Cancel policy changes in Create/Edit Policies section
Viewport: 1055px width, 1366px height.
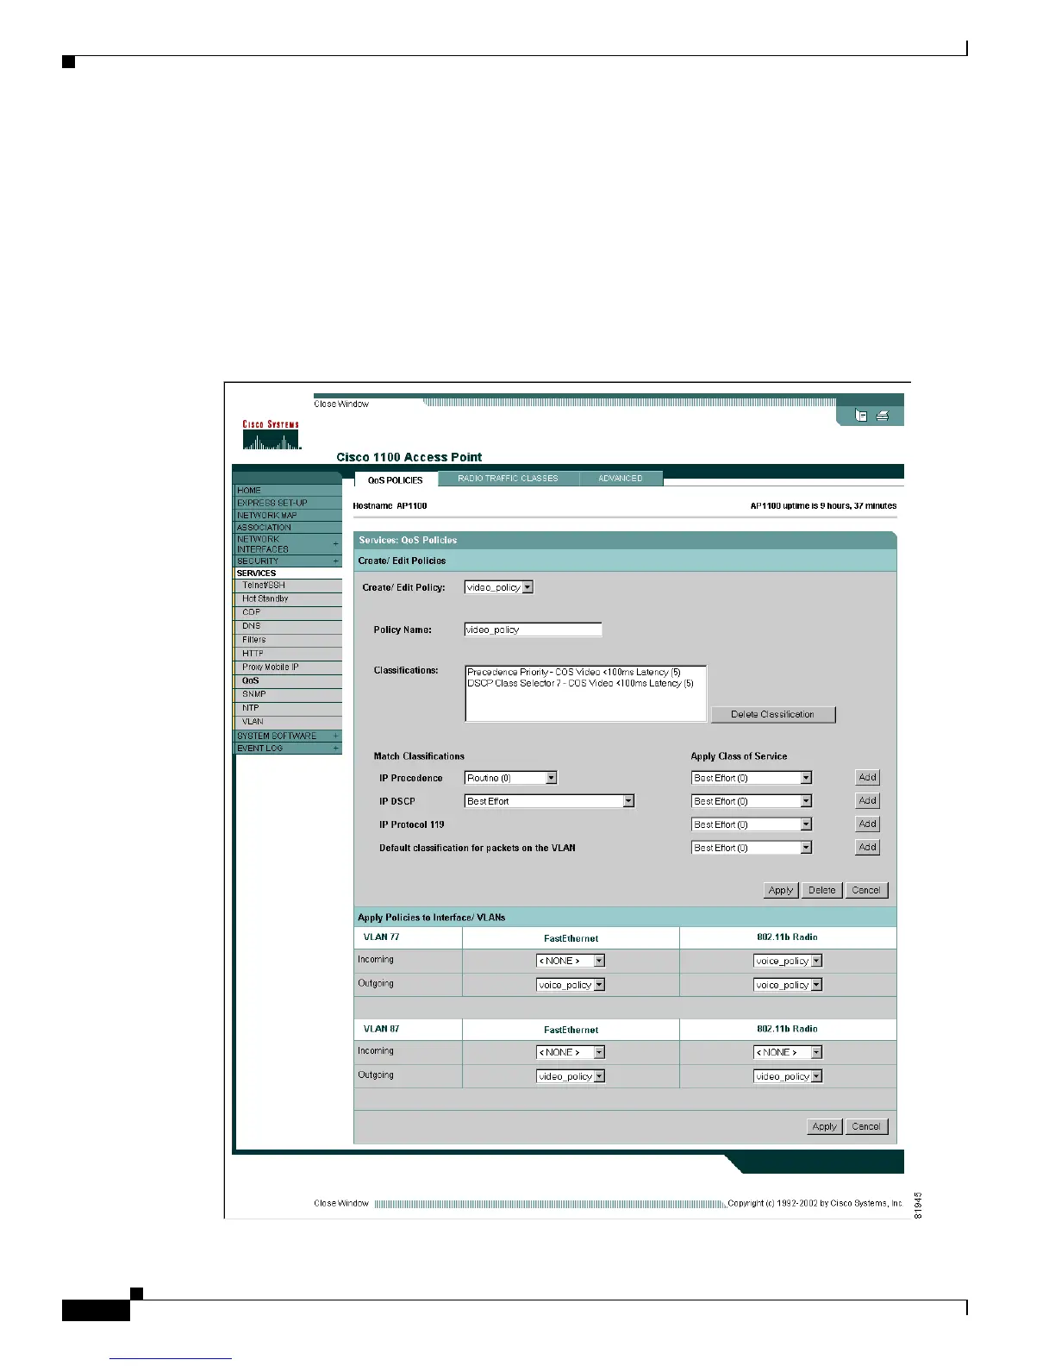coord(866,890)
